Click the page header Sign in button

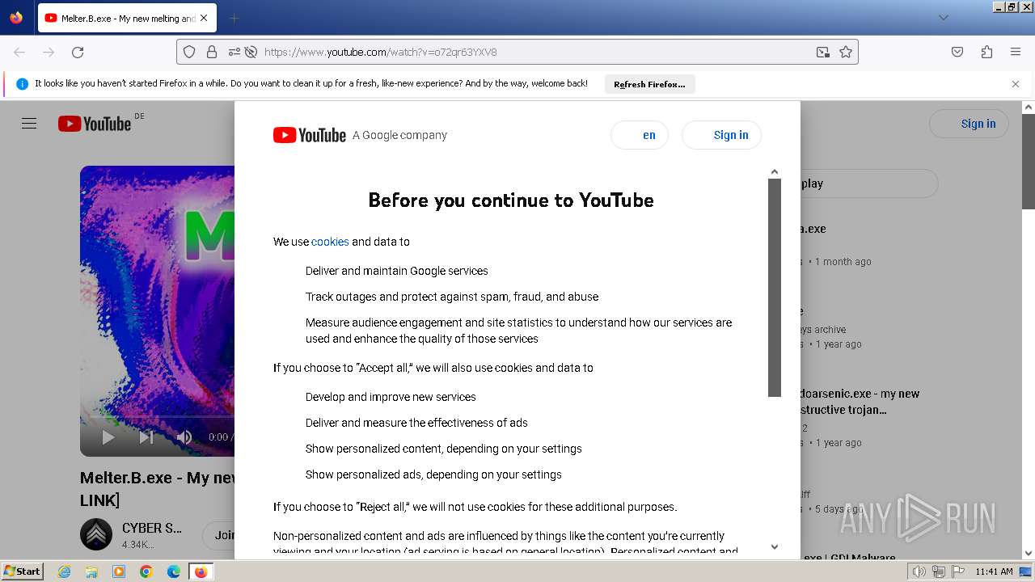coord(969,124)
